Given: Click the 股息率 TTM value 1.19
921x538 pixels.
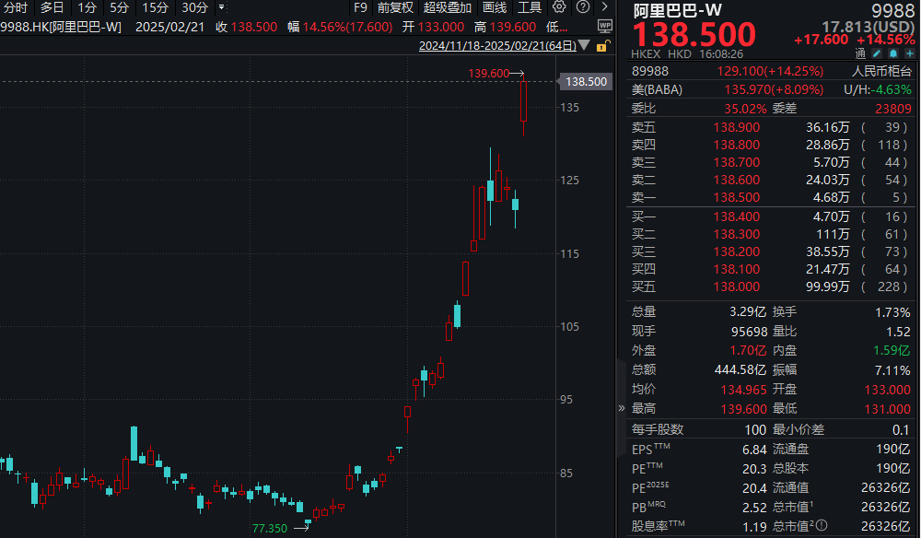Looking at the screenshot, I should coord(755,527).
